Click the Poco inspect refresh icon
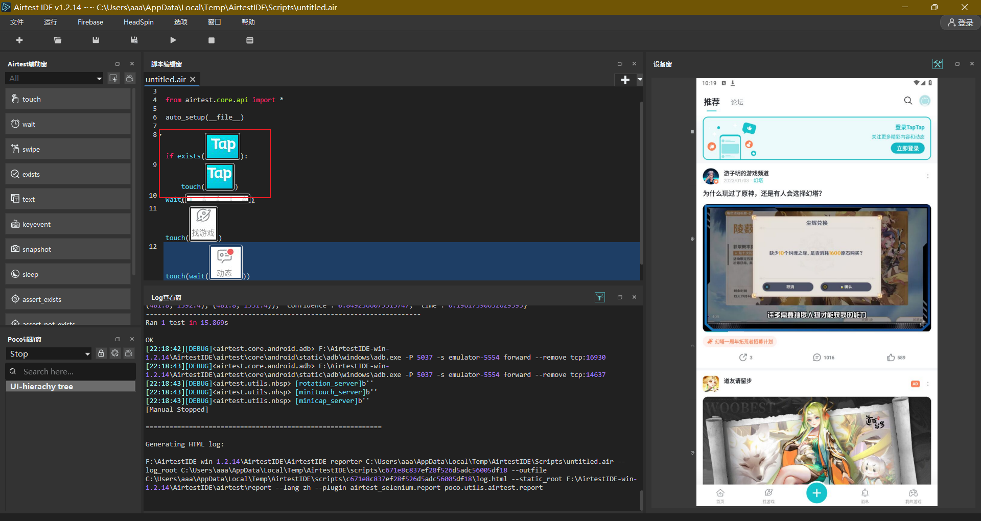 [115, 353]
